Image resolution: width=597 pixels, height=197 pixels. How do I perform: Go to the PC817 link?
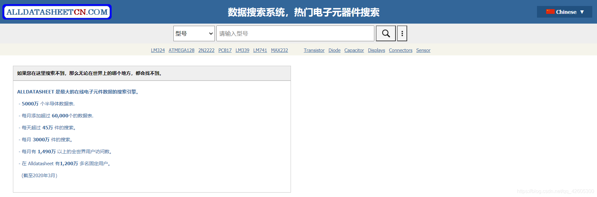click(225, 50)
